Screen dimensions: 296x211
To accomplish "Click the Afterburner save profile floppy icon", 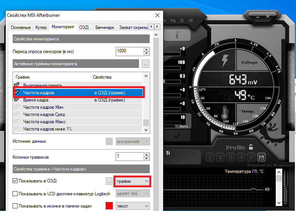I will pos(262,157).
